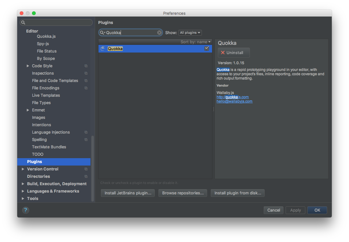The width and height of the screenshot is (349, 242).
Task: Click the settings search field
Action: tap(56, 22)
